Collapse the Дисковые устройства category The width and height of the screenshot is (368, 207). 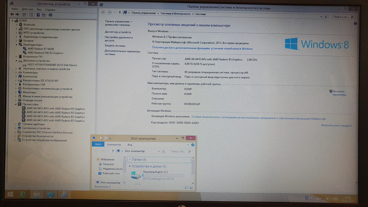coord(16,61)
